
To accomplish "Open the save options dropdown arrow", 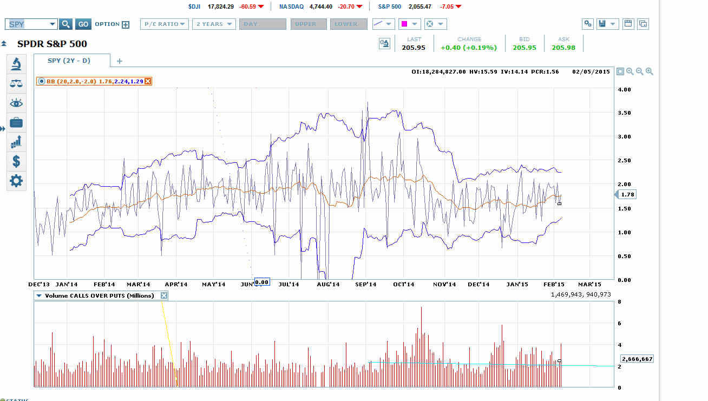I will pyautogui.click(x=613, y=24).
